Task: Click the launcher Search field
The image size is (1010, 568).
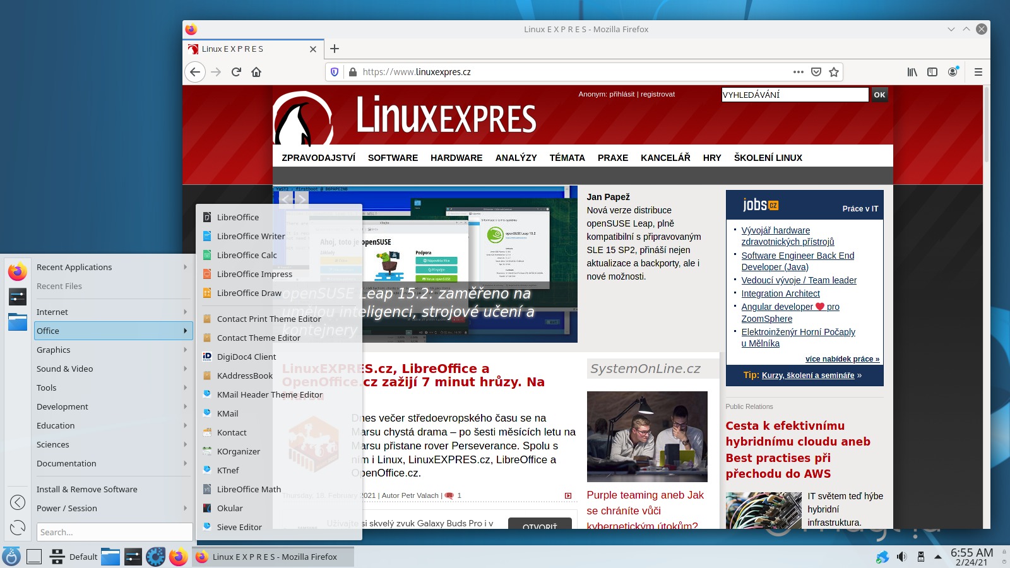Action: (114, 532)
